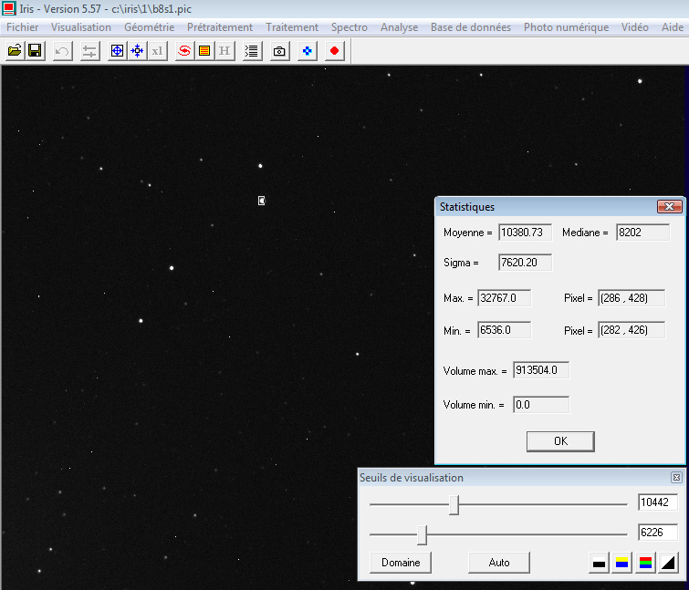Close the Statistiques dialog

click(669, 206)
